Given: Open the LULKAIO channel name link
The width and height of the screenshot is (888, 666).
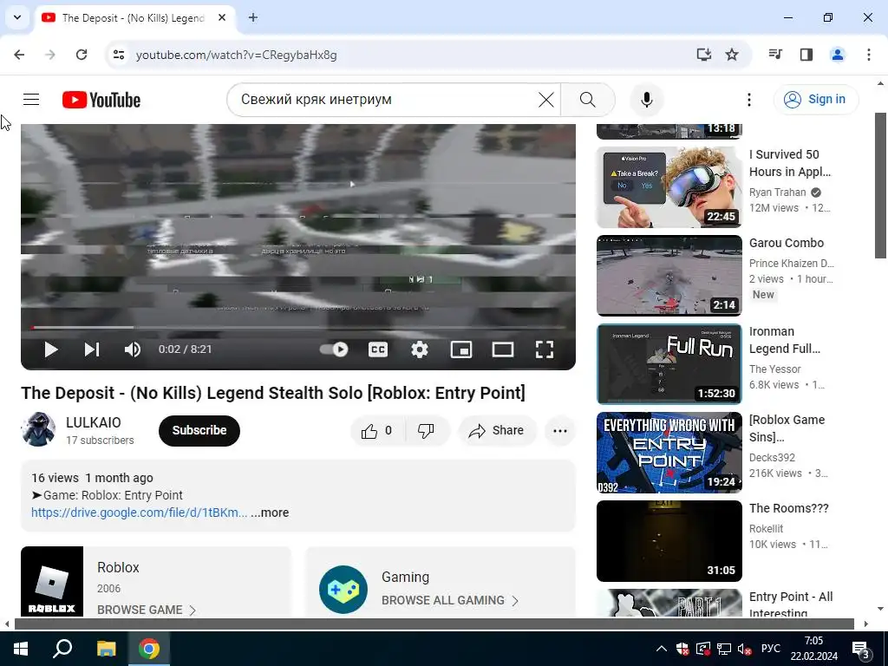Looking at the screenshot, I should click(94, 422).
